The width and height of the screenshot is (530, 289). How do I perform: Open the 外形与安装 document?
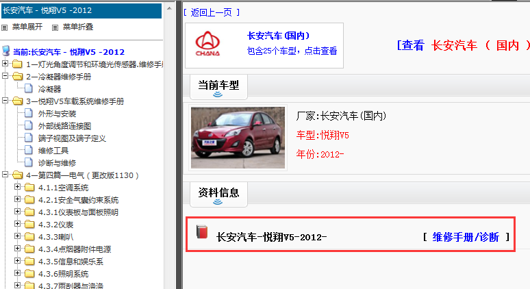(x=57, y=114)
